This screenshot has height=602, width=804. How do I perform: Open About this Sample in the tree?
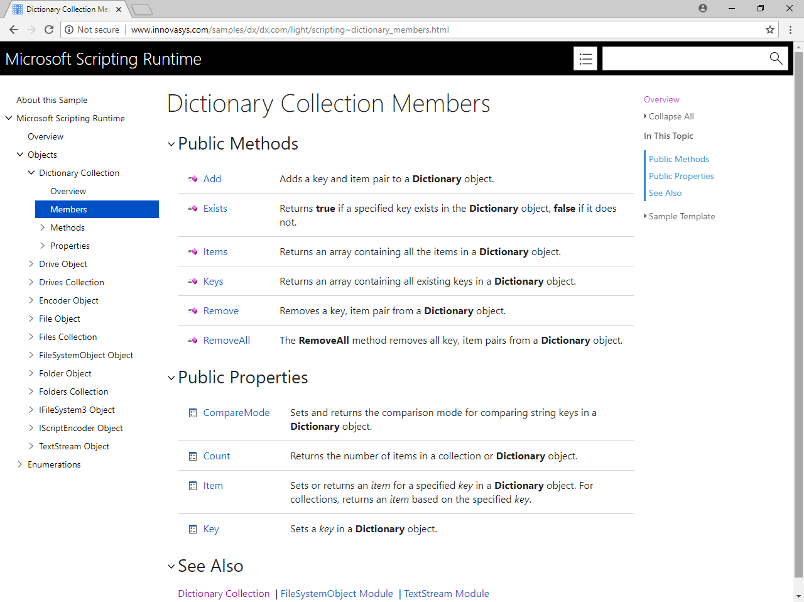coord(52,100)
